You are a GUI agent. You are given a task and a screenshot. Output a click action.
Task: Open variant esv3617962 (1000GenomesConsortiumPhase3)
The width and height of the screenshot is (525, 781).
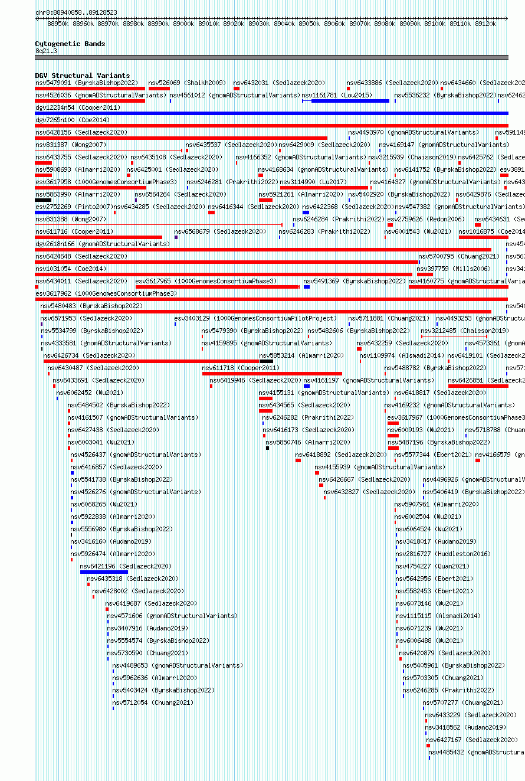(106, 294)
